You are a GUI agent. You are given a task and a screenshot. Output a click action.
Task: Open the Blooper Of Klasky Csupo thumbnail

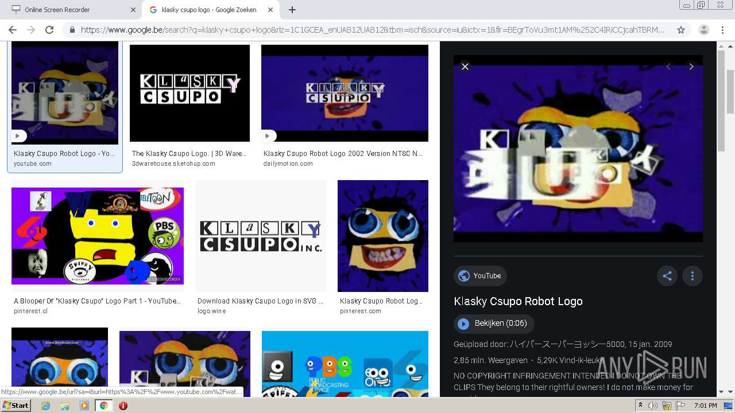[98, 236]
